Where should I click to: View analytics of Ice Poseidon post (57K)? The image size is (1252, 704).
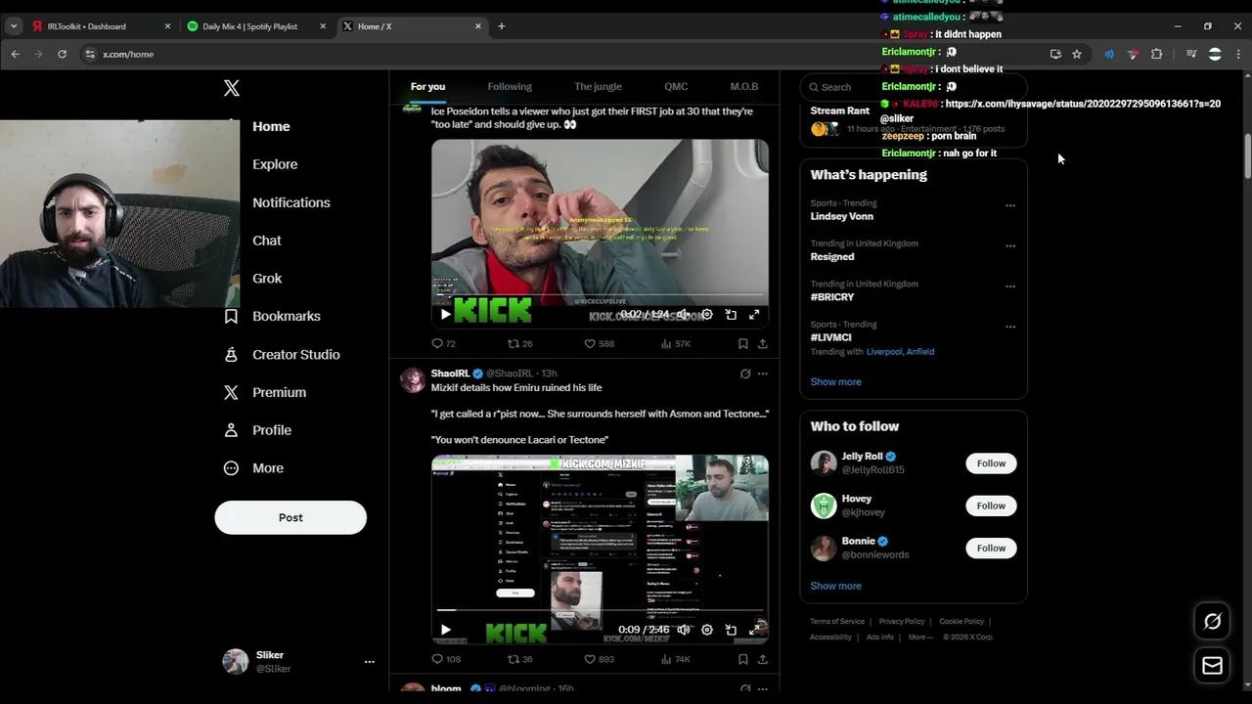point(676,344)
